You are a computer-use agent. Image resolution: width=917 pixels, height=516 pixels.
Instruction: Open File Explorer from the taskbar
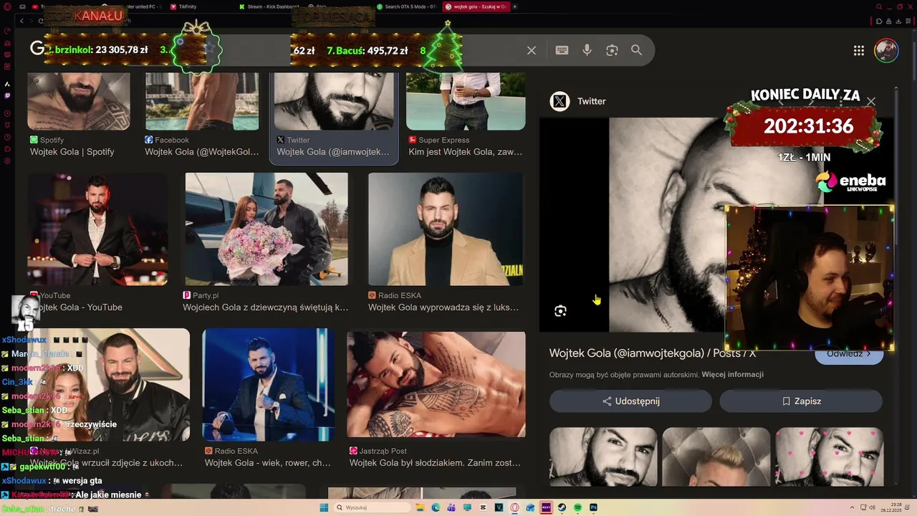click(421, 507)
